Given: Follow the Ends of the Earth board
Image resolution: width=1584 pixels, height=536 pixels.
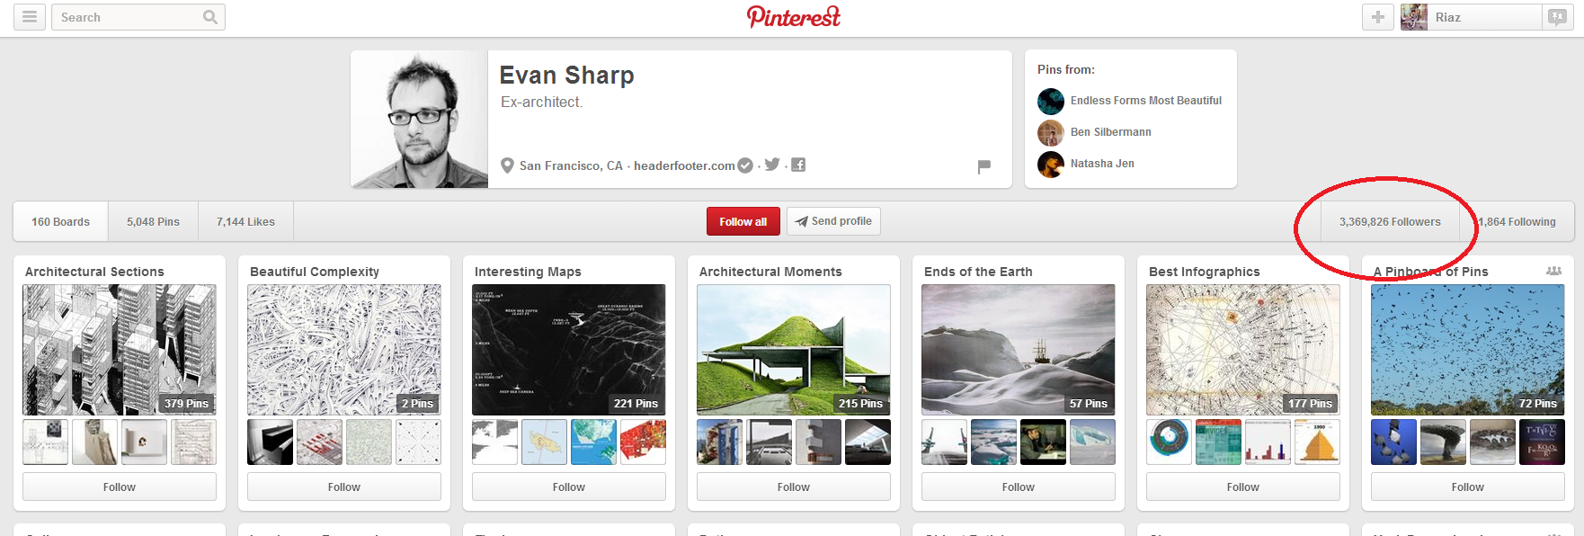Looking at the screenshot, I should coord(1019,487).
